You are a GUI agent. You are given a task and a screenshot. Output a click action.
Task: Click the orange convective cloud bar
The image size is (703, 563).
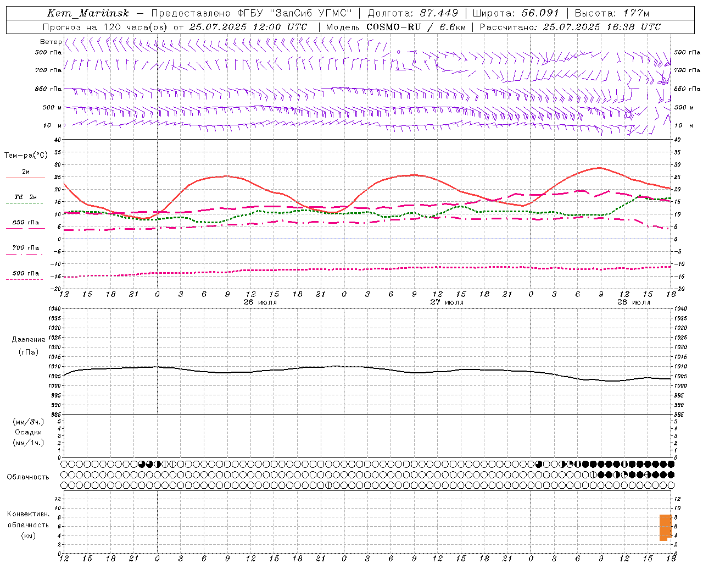[665, 527]
